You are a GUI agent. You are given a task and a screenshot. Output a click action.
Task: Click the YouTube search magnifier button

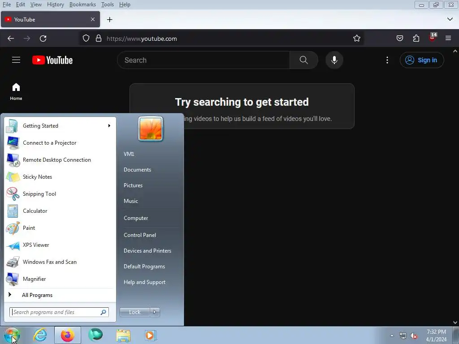[x=303, y=60]
